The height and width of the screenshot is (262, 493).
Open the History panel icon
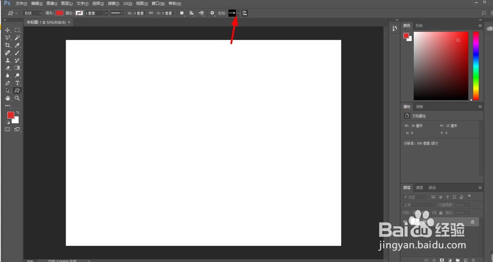394,29
